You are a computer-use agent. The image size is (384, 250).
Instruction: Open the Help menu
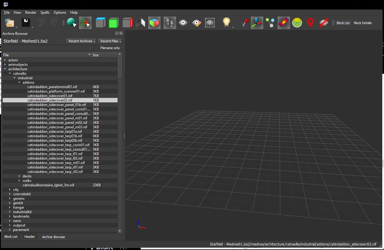click(74, 12)
